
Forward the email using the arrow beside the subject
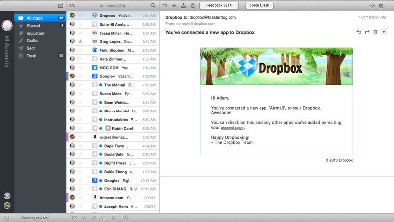pyautogui.click(x=367, y=32)
